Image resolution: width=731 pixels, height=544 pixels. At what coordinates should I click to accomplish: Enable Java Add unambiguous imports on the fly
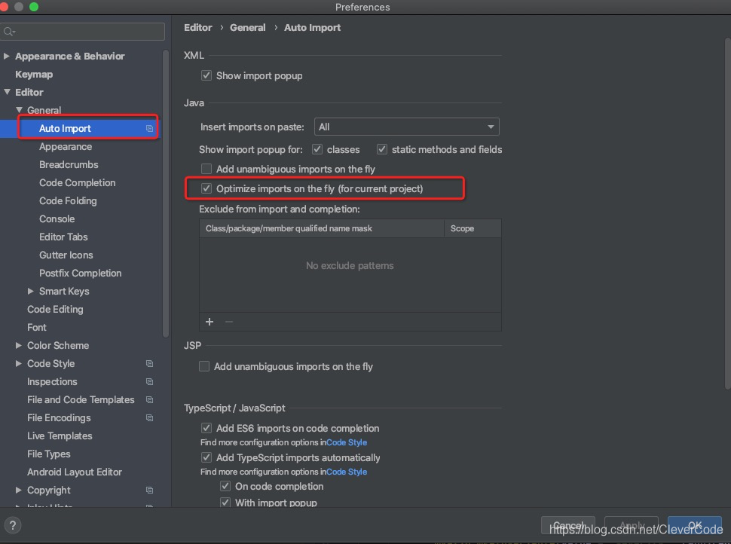(206, 169)
